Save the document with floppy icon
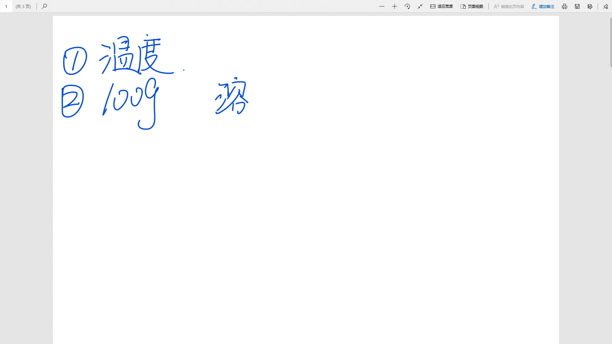The width and height of the screenshot is (612, 344). (x=577, y=6)
